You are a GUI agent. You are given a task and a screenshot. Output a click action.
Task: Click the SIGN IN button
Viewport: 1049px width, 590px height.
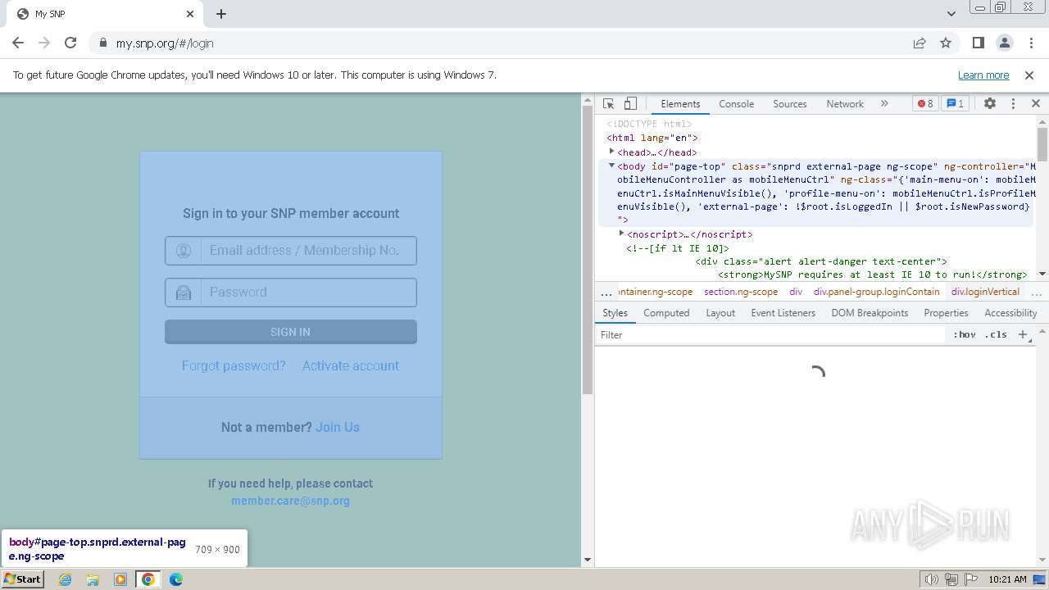point(291,332)
